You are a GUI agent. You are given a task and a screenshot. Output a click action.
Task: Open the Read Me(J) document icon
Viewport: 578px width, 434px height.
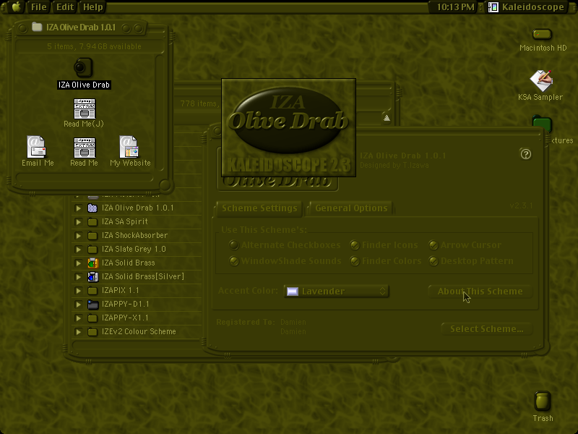pos(85,109)
